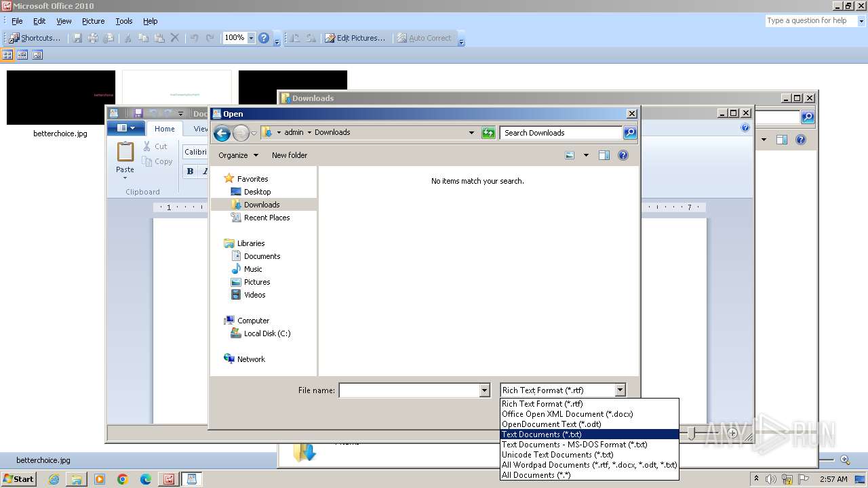This screenshot has width=868, height=488.
Task: Click help icon in background Downloads window
Action: tap(801, 140)
